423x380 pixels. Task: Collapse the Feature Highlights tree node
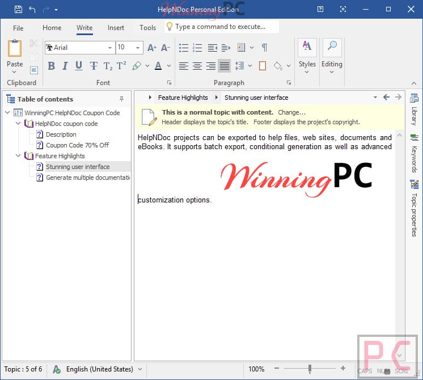[x=18, y=156]
